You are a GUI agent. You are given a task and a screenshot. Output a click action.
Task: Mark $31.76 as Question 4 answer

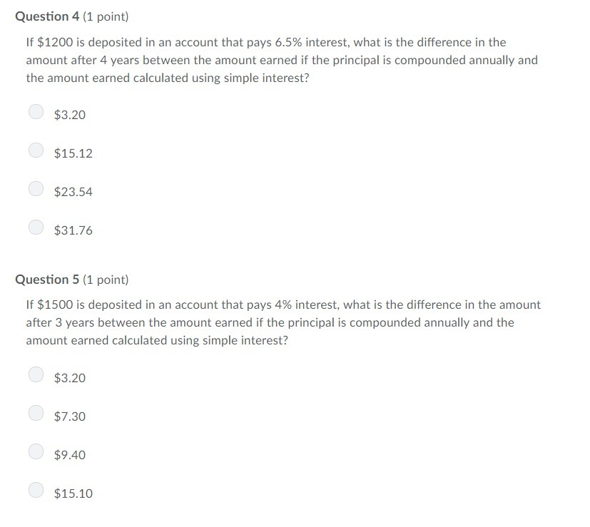36,227
